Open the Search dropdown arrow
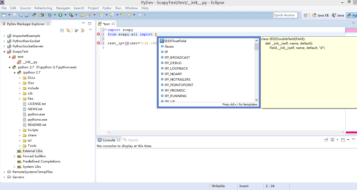The height and width of the screenshot is (190, 357). point(94,15)
